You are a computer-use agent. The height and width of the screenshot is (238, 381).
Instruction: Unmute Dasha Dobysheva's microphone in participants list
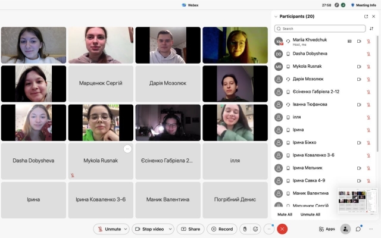[368, 54]
